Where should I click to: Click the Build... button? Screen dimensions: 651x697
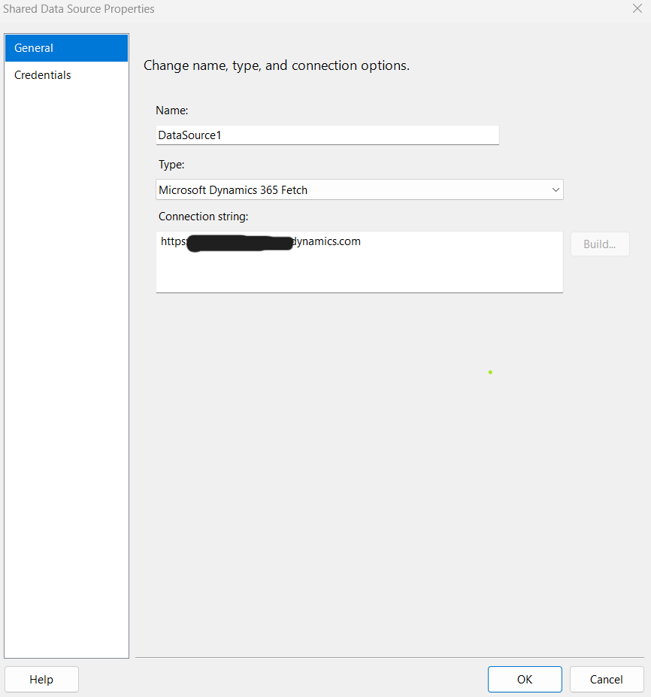click(600, 244)
